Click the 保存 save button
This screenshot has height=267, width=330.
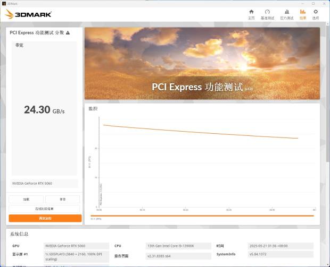click(x=62, y=199)
